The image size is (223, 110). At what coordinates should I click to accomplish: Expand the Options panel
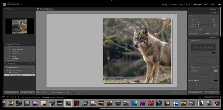click(x=218, y=9)
